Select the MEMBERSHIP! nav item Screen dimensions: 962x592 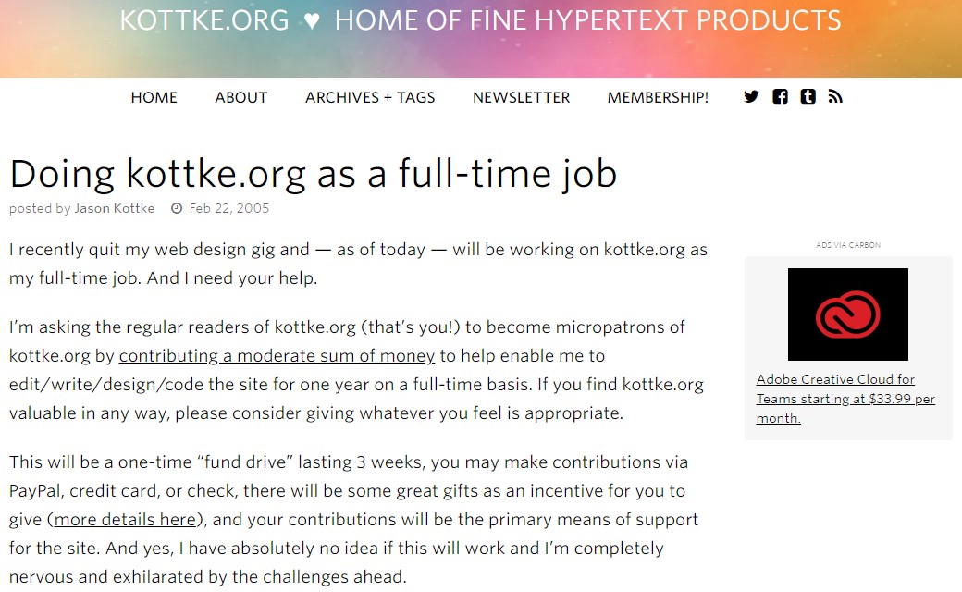tap(658, 97)
